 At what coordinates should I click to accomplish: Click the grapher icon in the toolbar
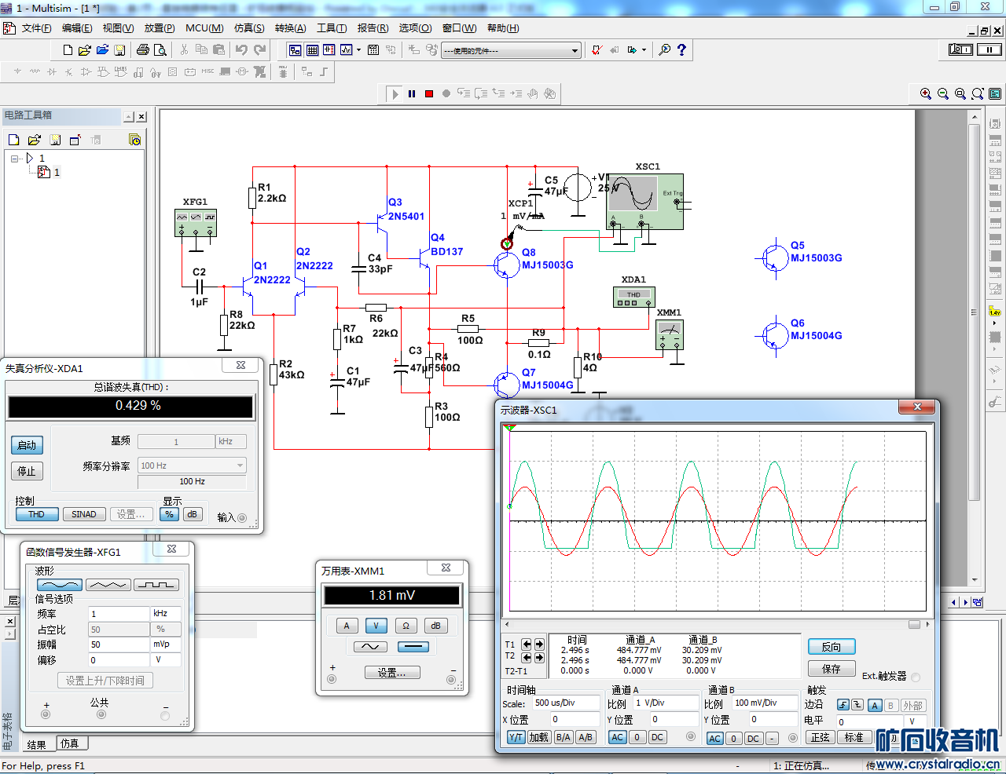point(346,49)
